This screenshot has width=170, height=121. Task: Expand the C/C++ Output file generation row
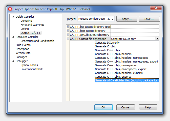68,39
